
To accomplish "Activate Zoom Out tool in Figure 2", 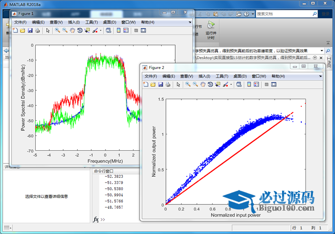I will click(x=195, y=84).
